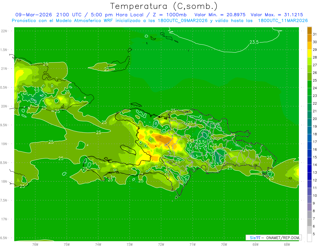Click the latitude axis label '6.5N'
This screenshot has height=248, width=322.
click(4, 238)
